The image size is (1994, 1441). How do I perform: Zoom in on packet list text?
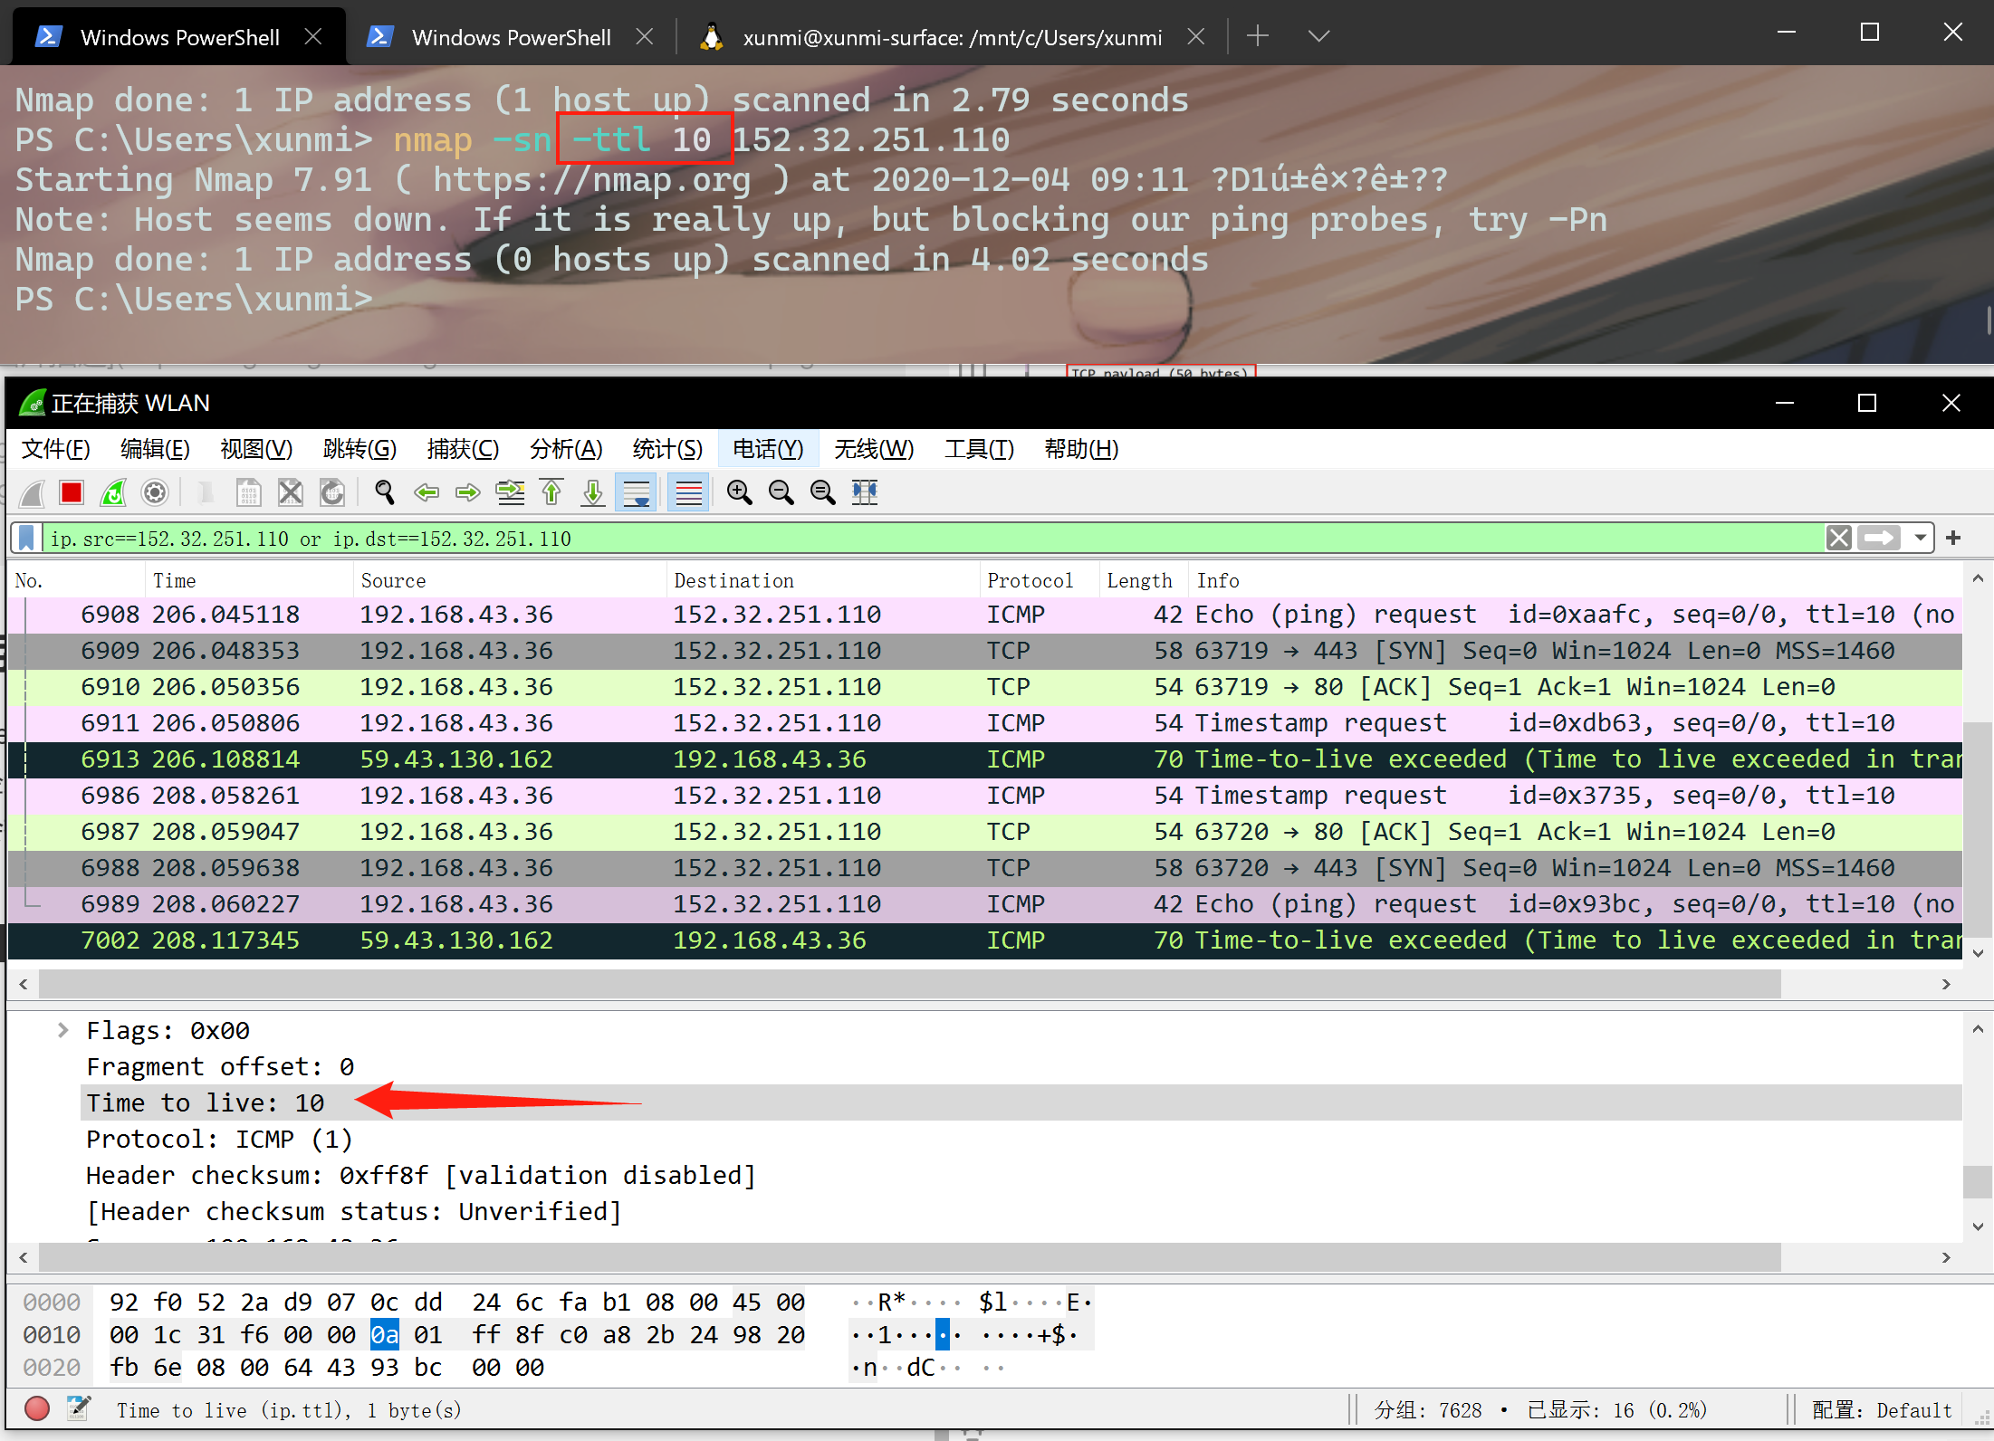(739, 492)
